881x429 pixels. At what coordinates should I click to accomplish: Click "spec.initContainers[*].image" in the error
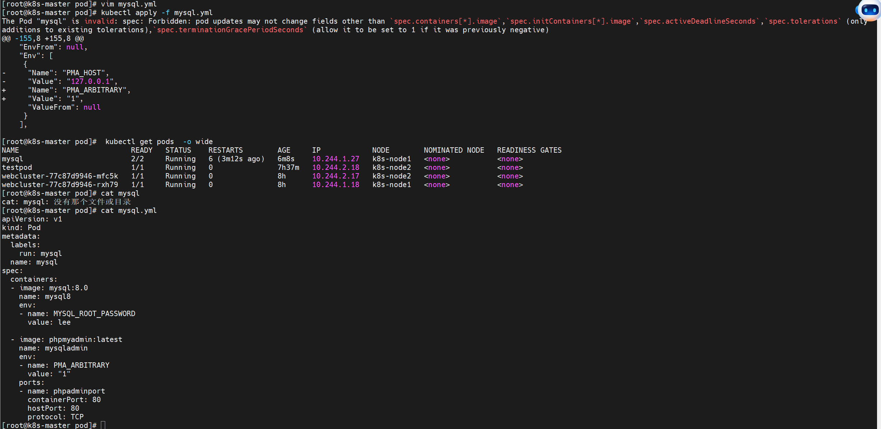click(570, 21)
